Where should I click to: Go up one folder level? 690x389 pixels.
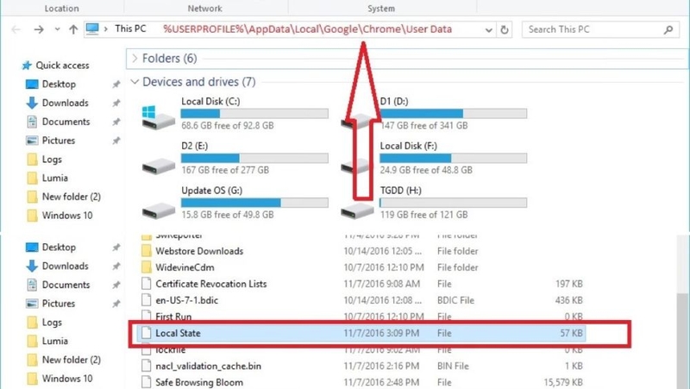click(x=73, y=29)
